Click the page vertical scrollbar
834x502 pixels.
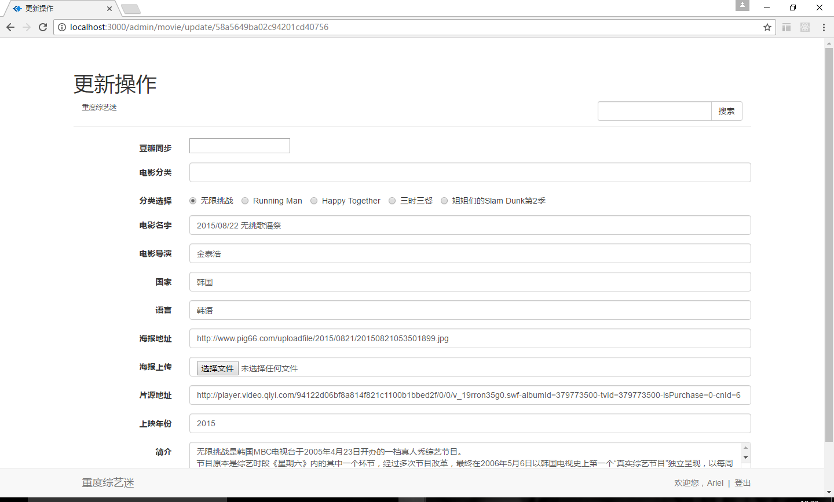[x=829, y=245]
